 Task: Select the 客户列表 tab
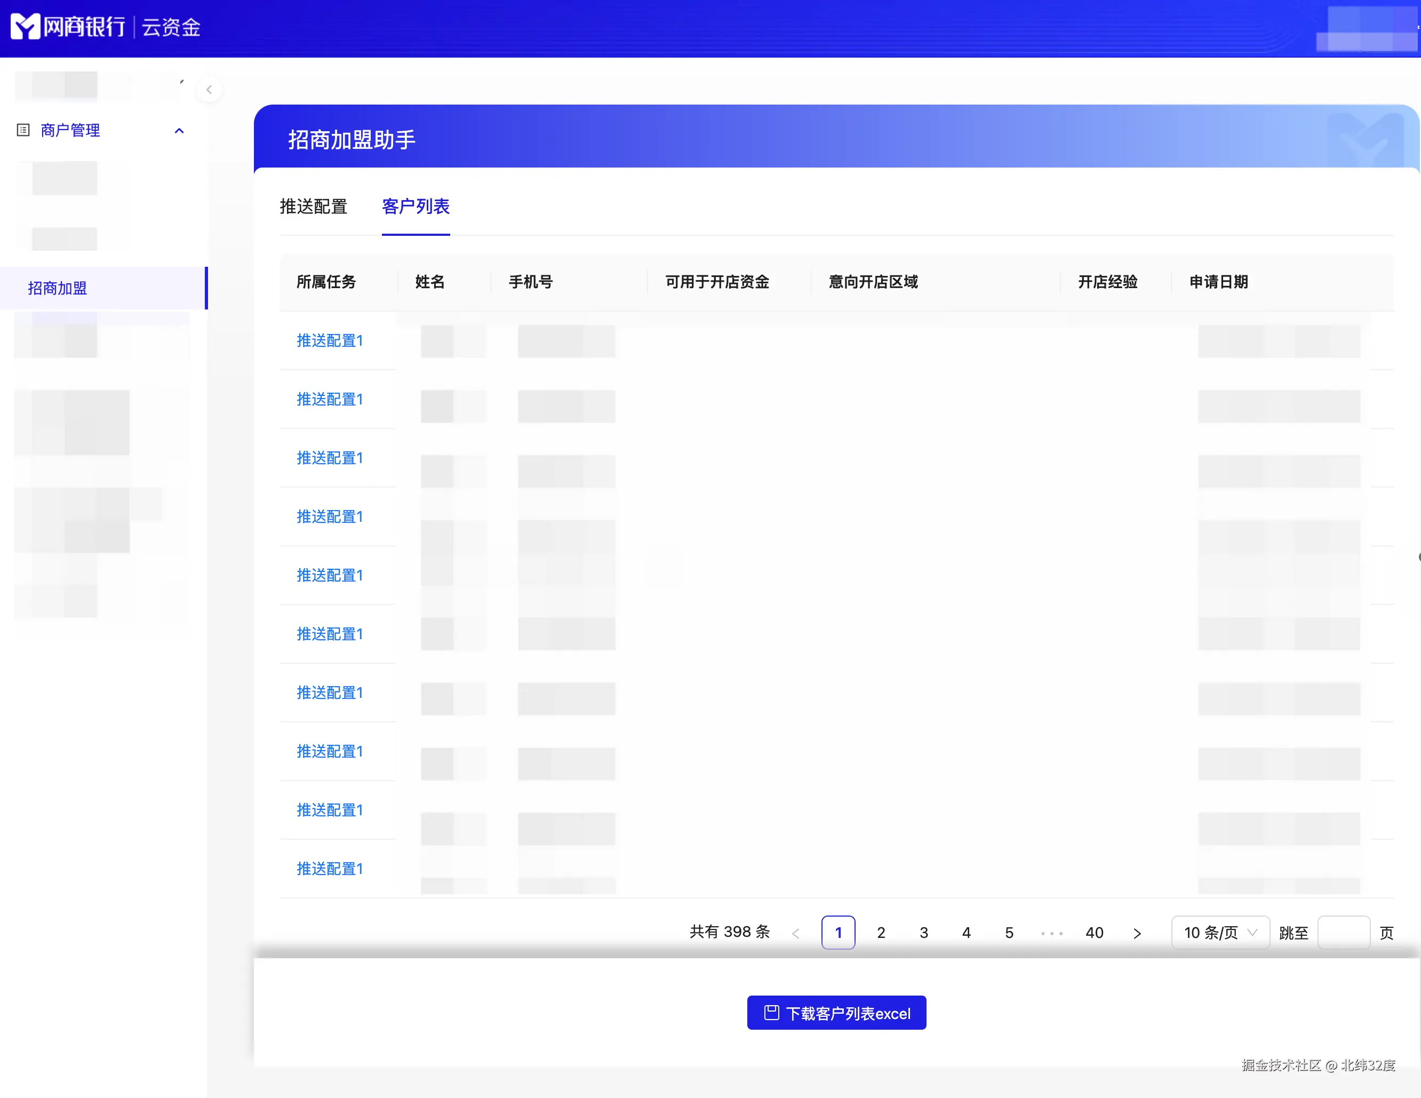tap(416, 206)
